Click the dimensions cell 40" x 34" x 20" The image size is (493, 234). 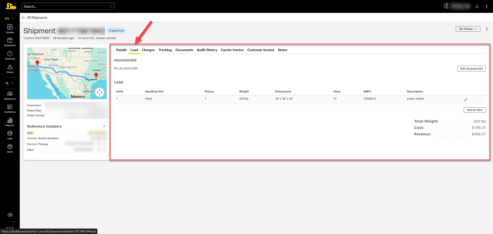click(284, 99)
